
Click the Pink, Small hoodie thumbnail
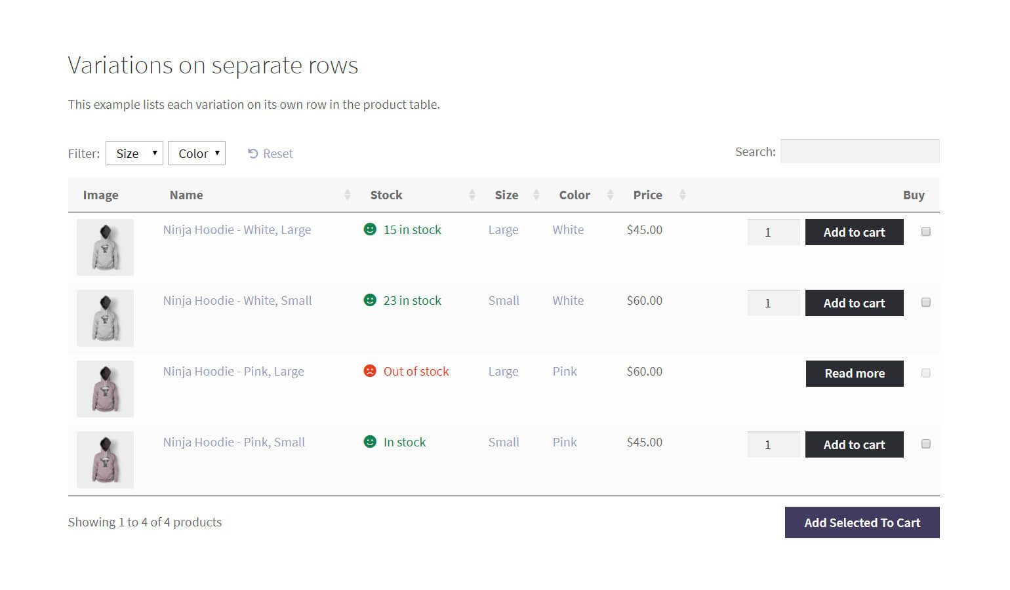(105, 460)
